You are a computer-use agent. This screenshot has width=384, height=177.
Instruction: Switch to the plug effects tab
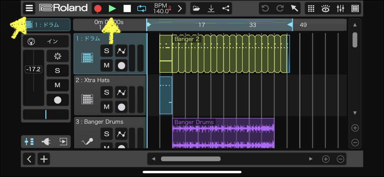46,142
